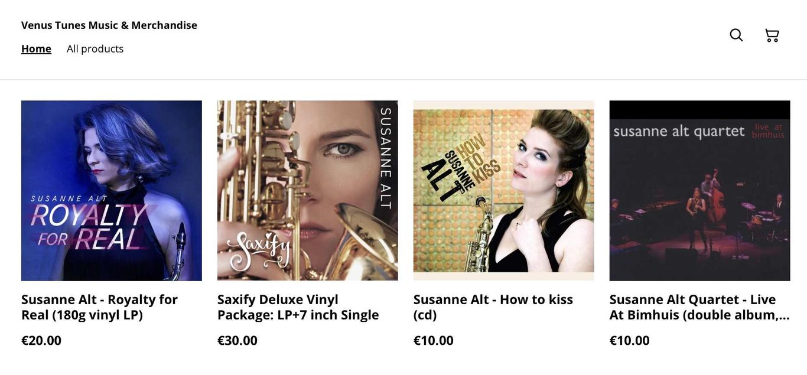This screenshot has height=375, width=807.
Task: Go to the Home menu item
Action: [x=36, y=48]
